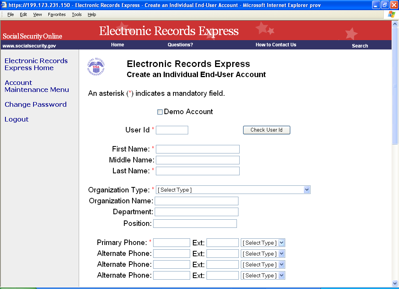
Task: Open the Tools menu
Action: coord(77,14)
